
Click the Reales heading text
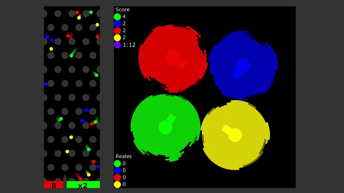[124, 156]
